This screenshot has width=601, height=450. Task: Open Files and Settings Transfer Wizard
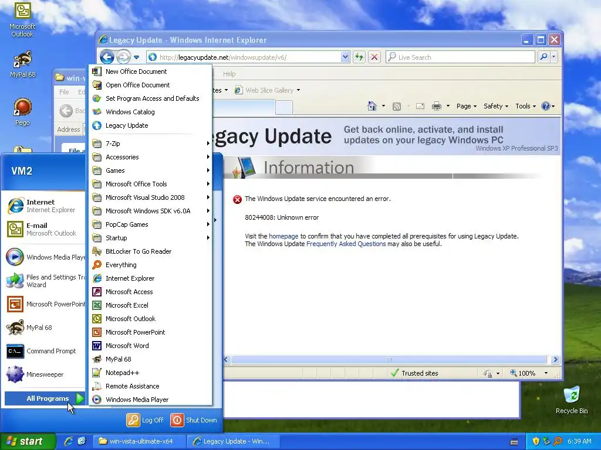45,281
